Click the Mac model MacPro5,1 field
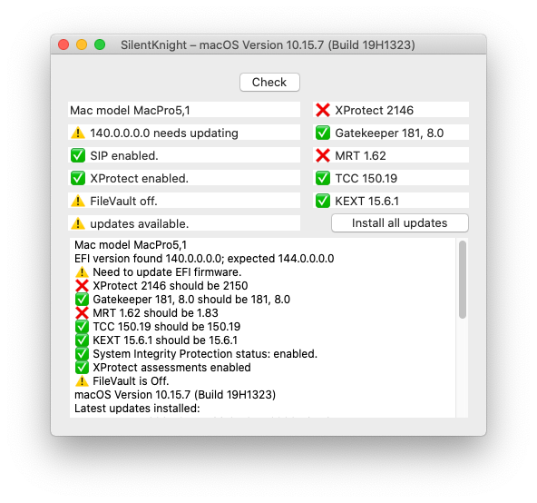Viewport: 537px width, 503px height. pyautogui.click(x=184, y=110)
